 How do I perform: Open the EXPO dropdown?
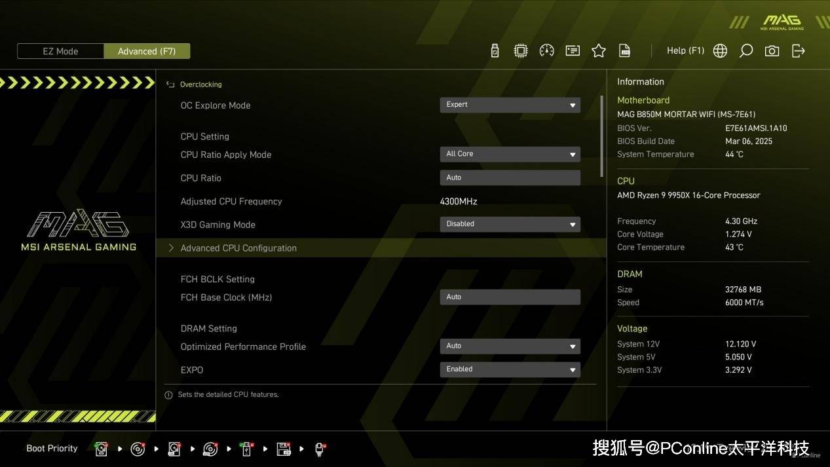510,369
